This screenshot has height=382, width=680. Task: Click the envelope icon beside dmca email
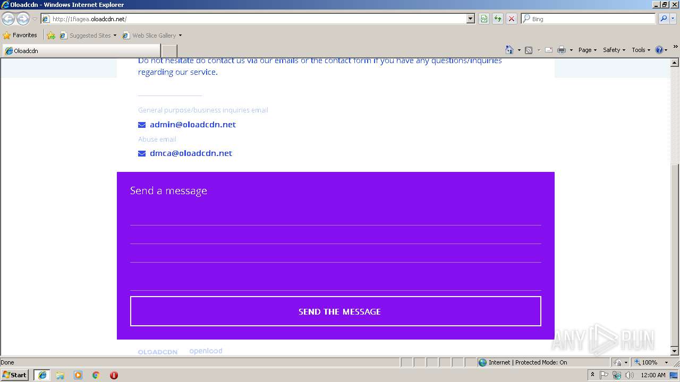[x=142, y=154]
